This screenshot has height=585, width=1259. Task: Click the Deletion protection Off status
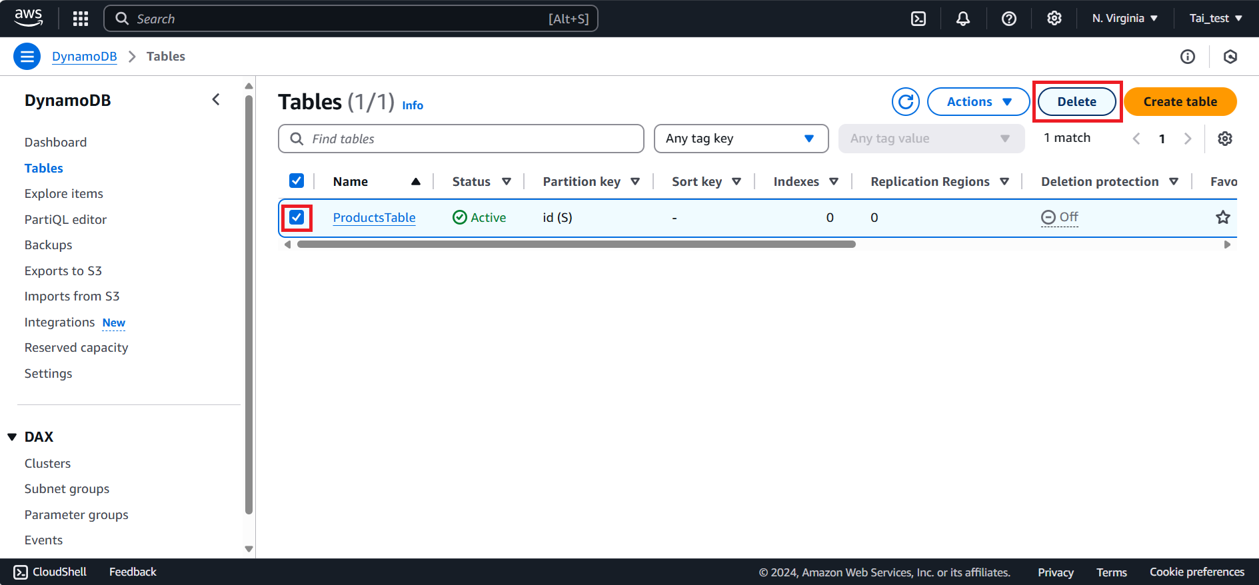click(1060, 217)
